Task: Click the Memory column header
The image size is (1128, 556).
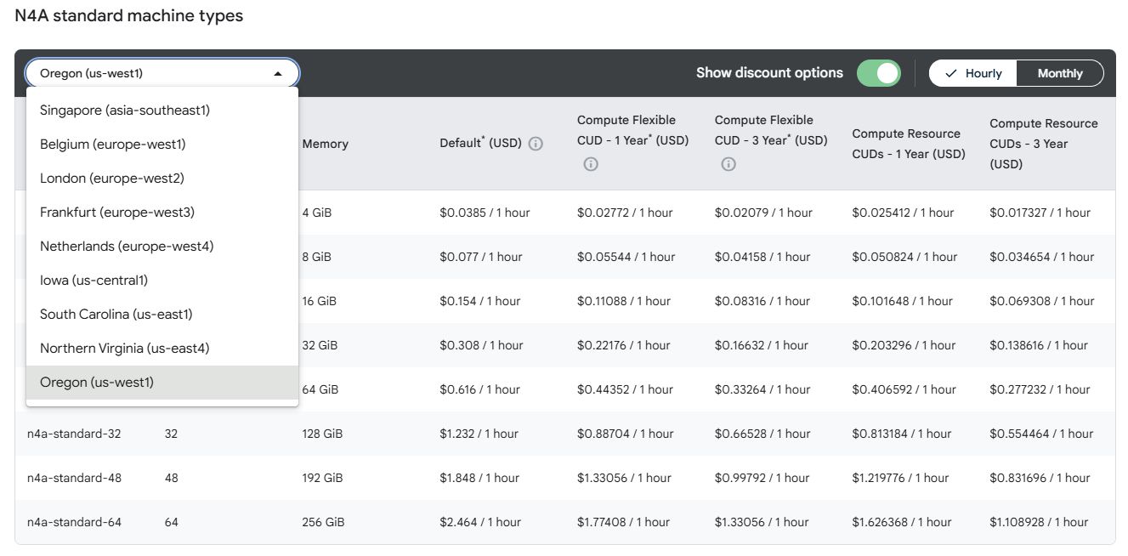Action: [x=325, y=144]
